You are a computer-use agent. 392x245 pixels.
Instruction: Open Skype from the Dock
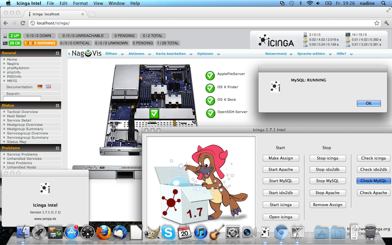click(168, 233)
